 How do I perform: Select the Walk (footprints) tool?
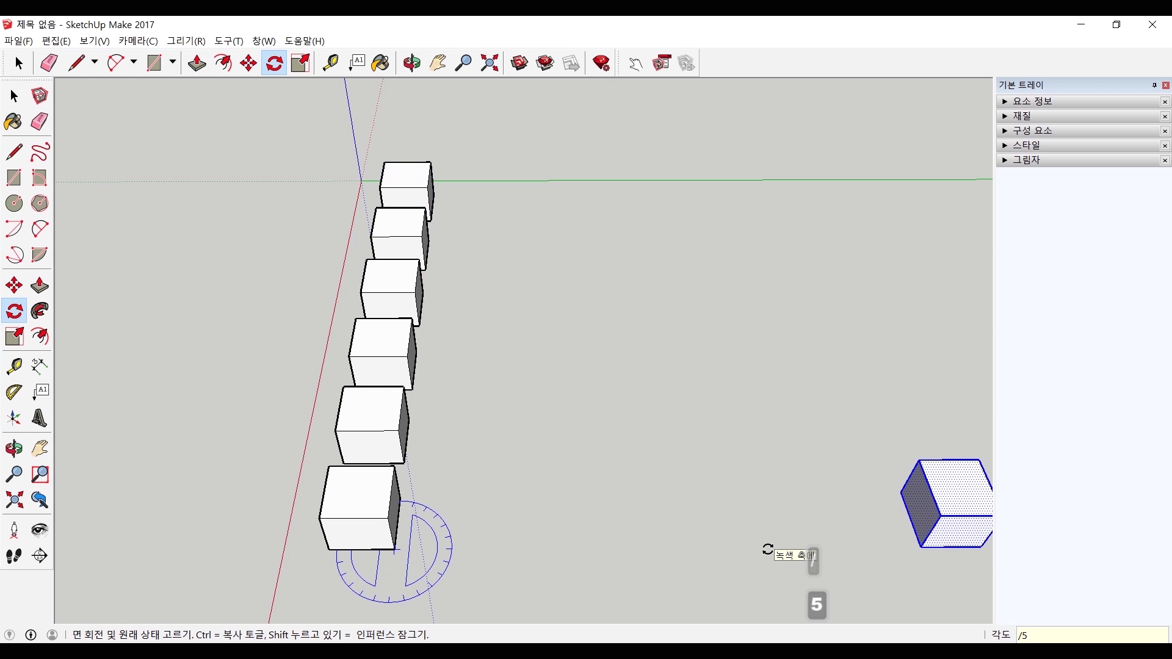click(x=13, y=556)
